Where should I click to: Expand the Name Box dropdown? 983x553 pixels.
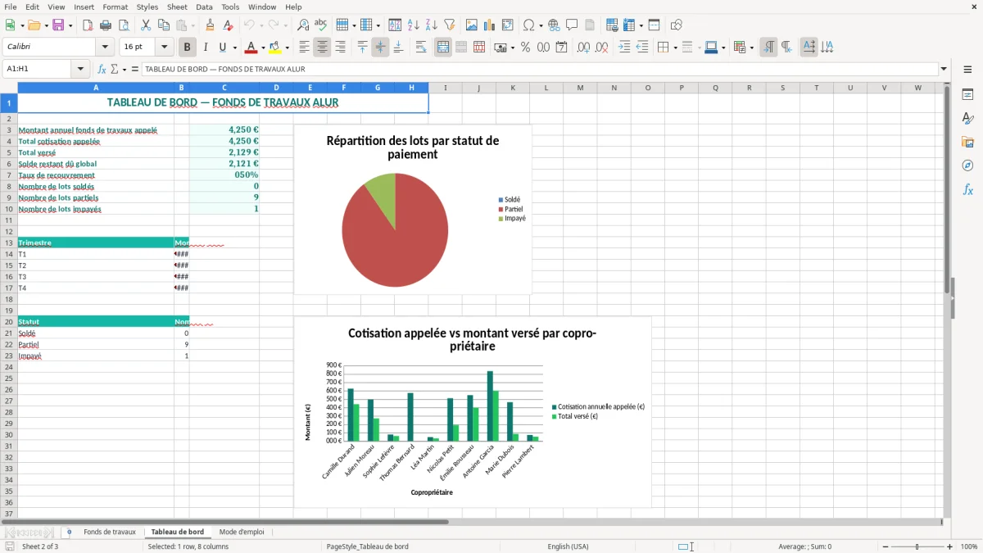tap(80, 70)
